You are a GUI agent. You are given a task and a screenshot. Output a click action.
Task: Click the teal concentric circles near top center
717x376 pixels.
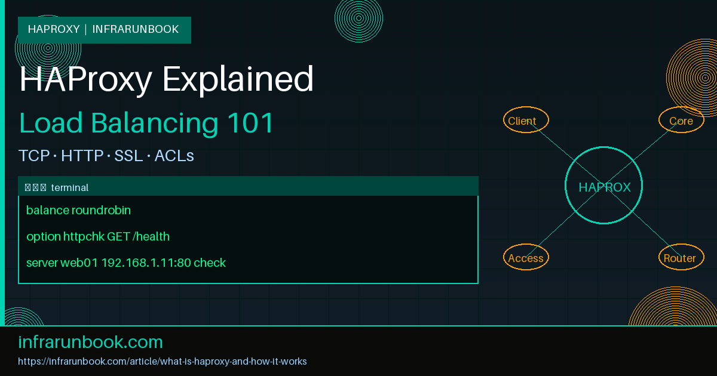click(358, 19)
